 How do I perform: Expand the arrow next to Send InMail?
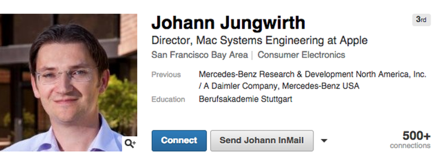point(324,141)
